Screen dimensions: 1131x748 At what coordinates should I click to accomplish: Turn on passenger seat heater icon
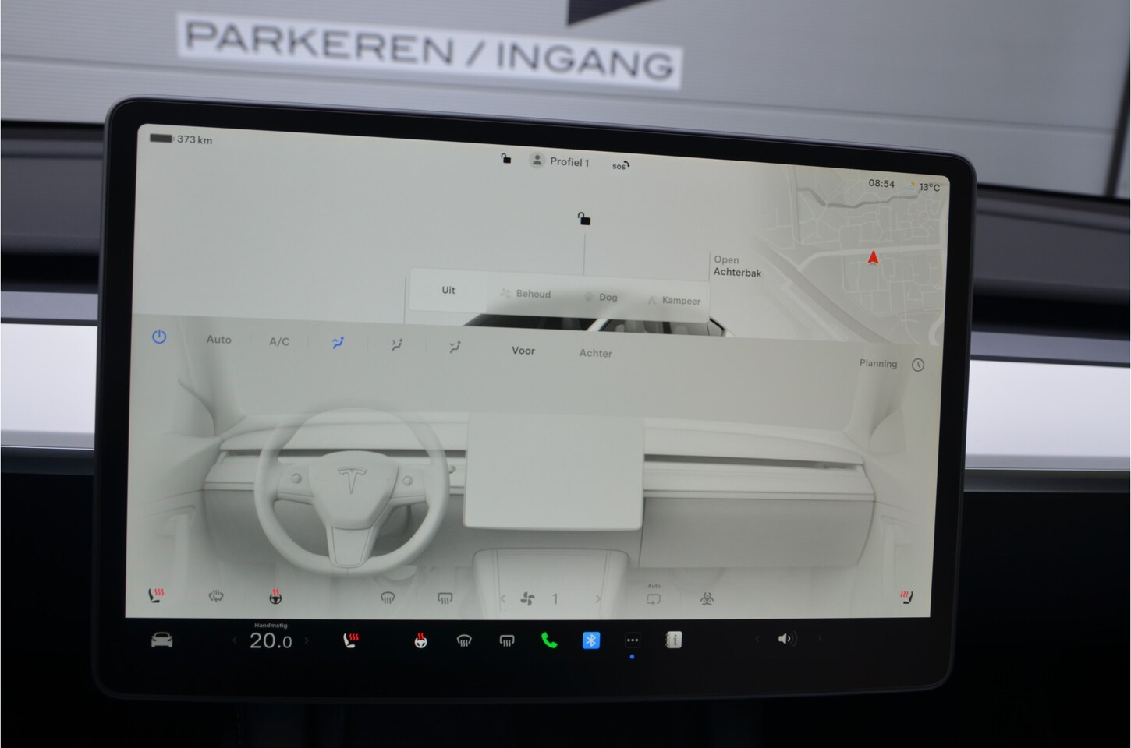click(906, 598)
